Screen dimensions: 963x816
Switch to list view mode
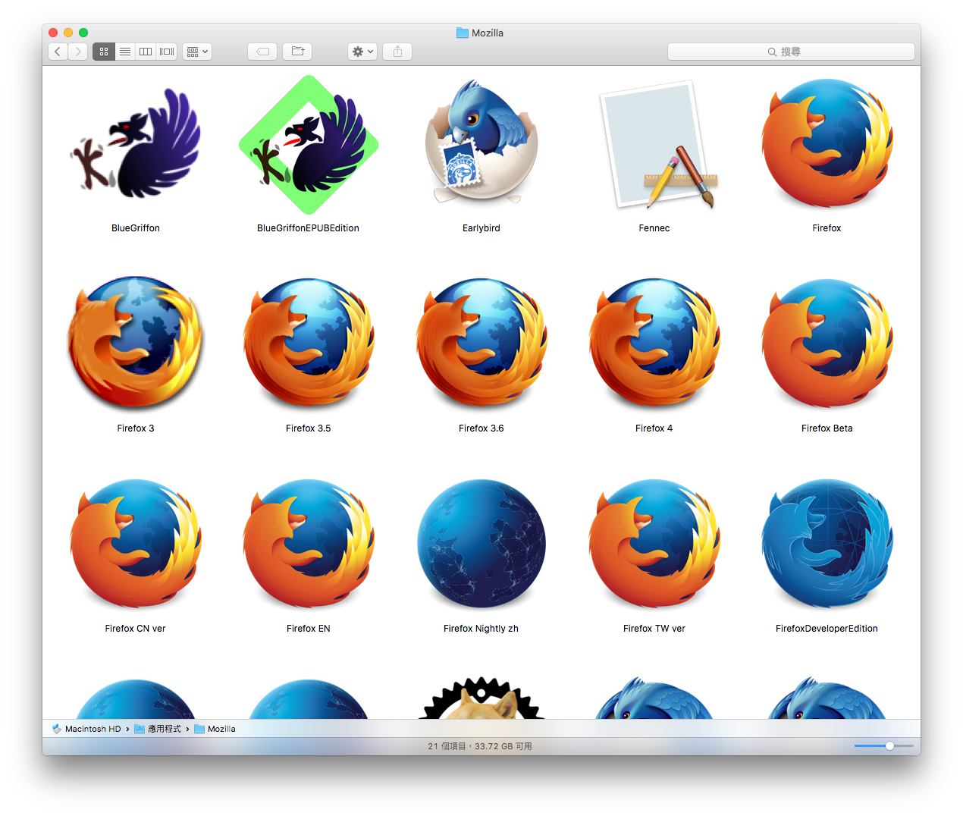point(125,52)
